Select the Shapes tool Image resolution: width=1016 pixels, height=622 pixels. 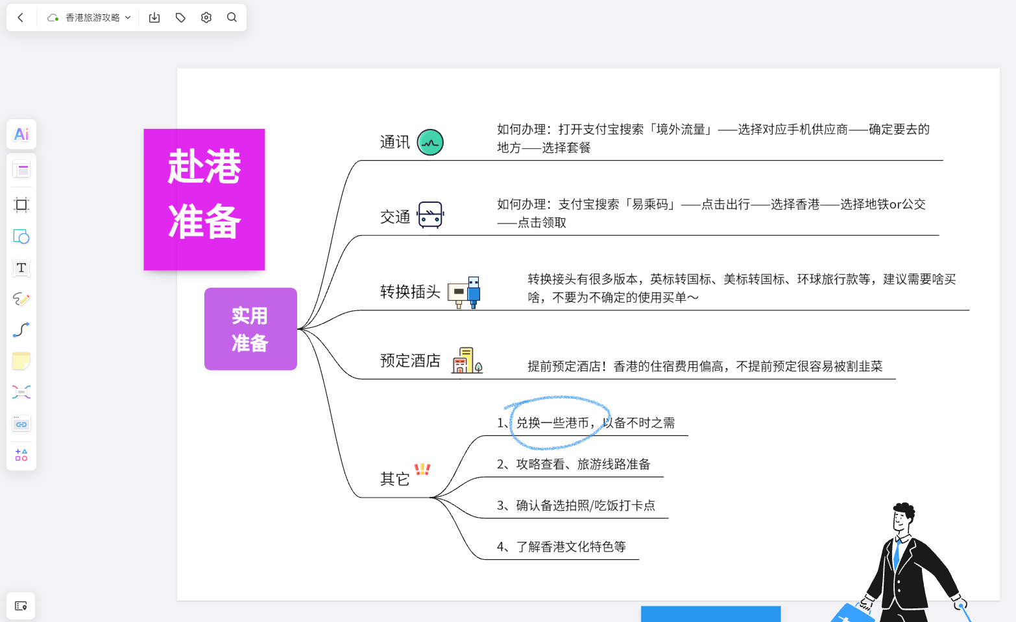click(21, 236)
